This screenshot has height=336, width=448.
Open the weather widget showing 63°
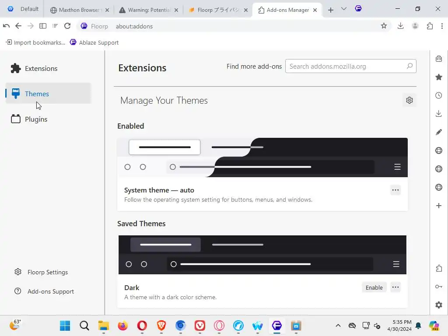[x=15, y=325]
